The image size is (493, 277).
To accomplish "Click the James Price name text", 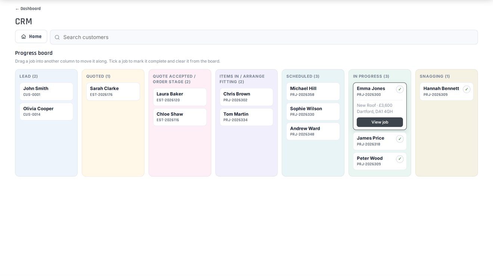I will (x=370, y=138).
